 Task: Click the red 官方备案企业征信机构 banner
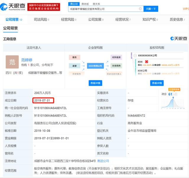(44, 7)
